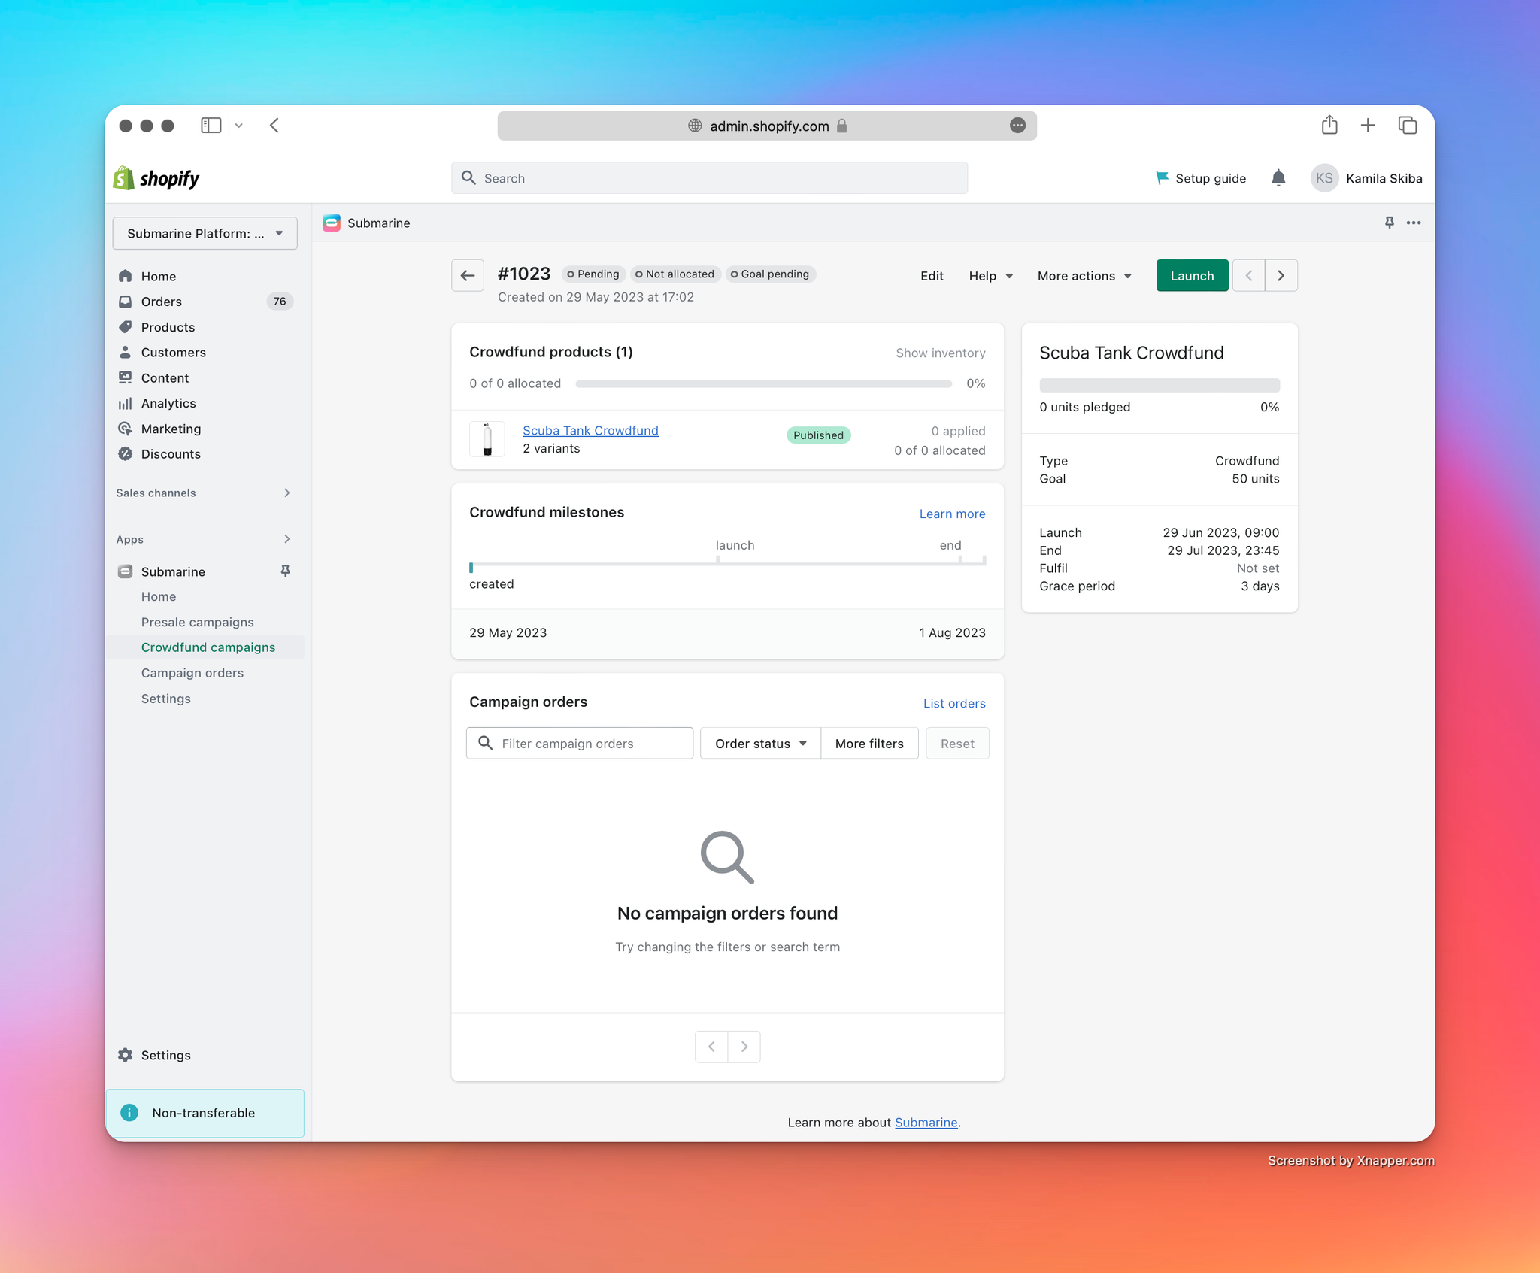
Task: Click the Launch campaign button
Action: coord(1191,275)
